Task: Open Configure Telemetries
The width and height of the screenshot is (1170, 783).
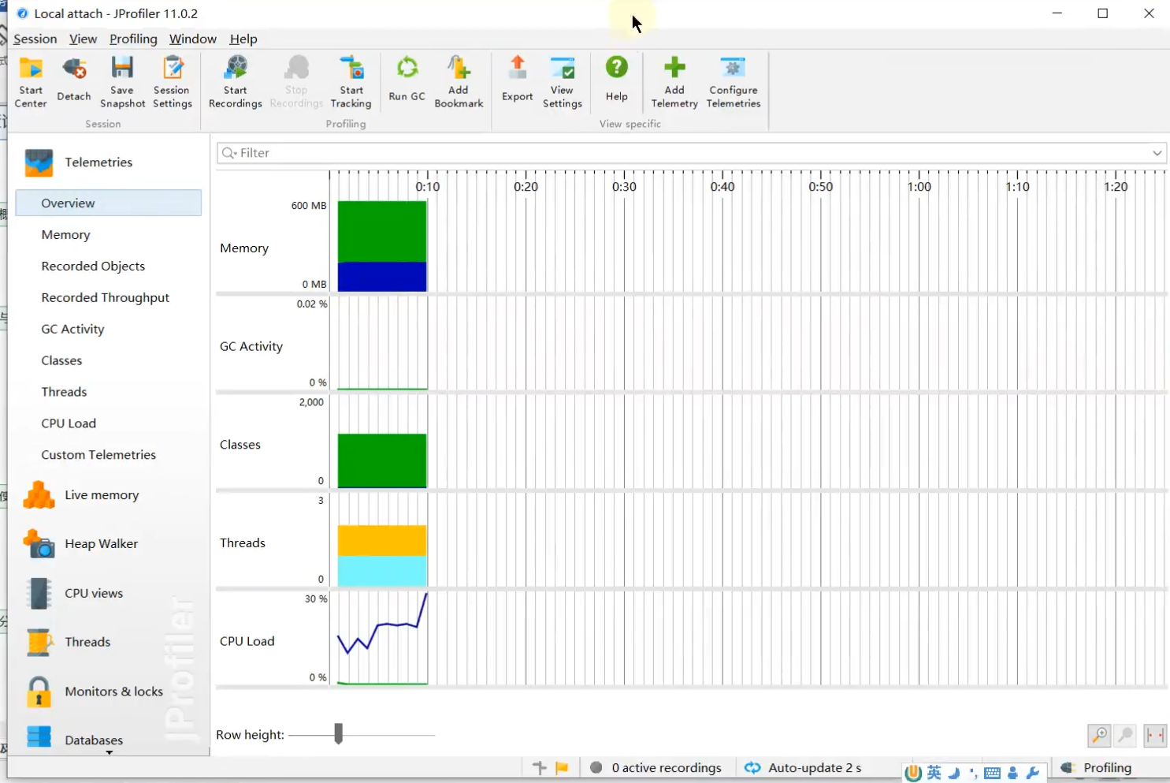Action: coord(734,82)
